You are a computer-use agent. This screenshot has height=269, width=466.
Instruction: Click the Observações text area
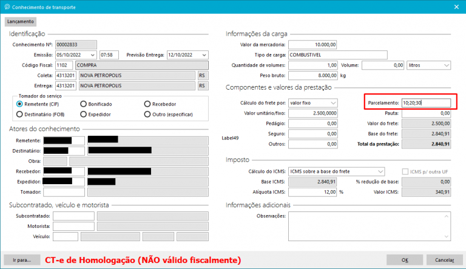pyautogui.click(x=370, y=226)
